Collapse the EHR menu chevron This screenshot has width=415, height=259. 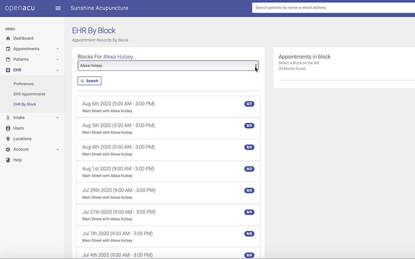point(58,70)
